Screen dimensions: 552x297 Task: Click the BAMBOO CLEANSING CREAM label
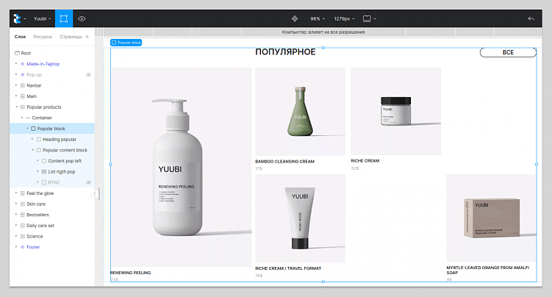[284, 162]
